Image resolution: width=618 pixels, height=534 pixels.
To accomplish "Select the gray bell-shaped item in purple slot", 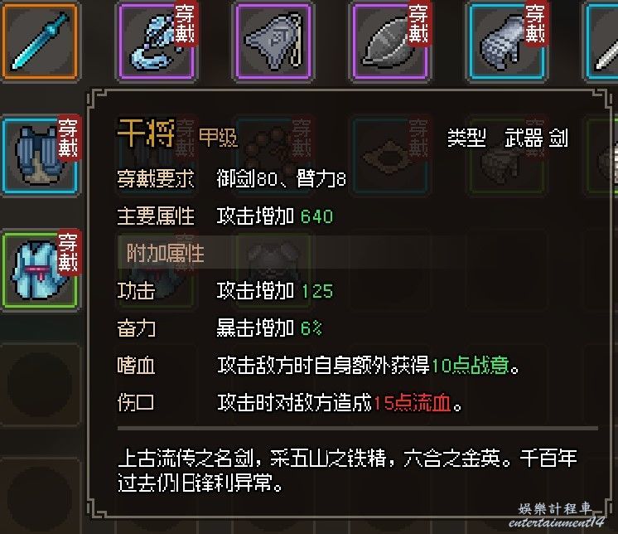I will (273, 41).
